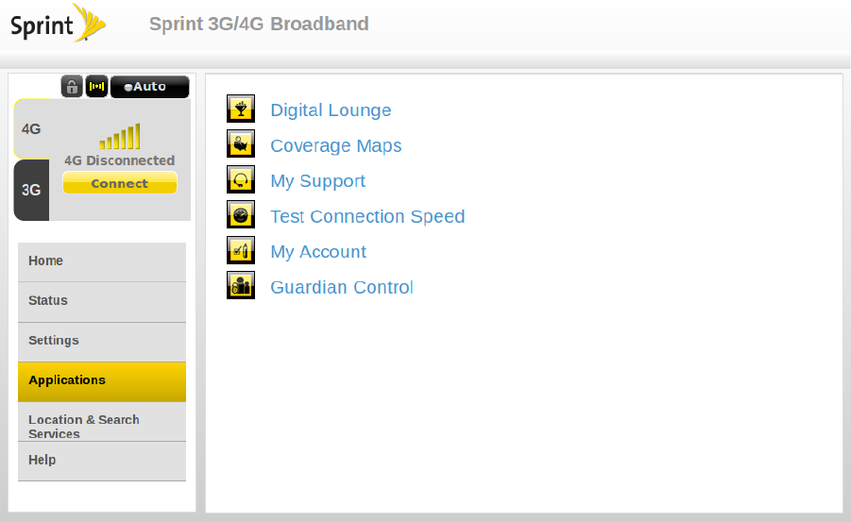The height and width of the screenshot is (522, 851).
Task: Click the My Support headset icon
Action: [241, 179]
